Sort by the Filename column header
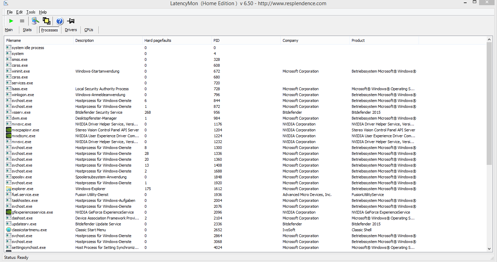This screenshot has width=497, height=262. (x=39, y=40)
